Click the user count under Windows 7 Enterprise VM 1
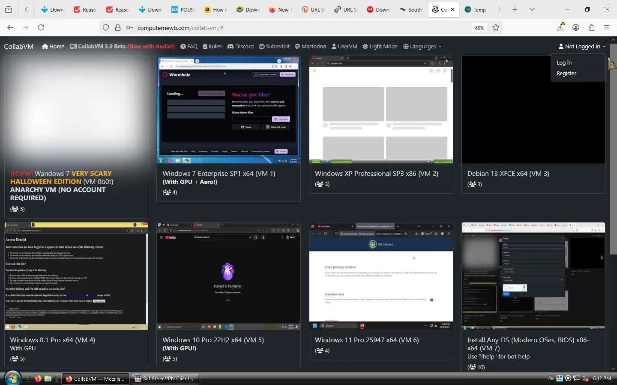 click(x=170, y=192)
